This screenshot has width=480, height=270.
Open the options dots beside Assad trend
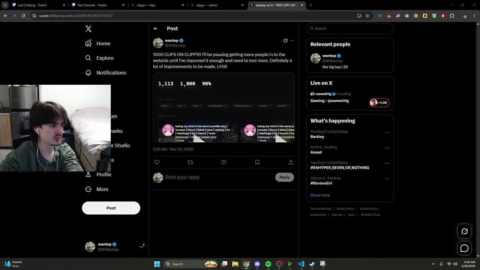(387, 148)
